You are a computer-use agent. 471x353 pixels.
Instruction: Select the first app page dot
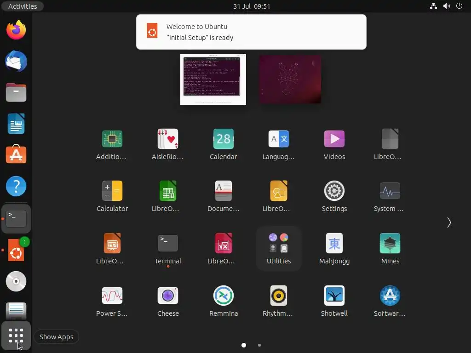point(244,345)
